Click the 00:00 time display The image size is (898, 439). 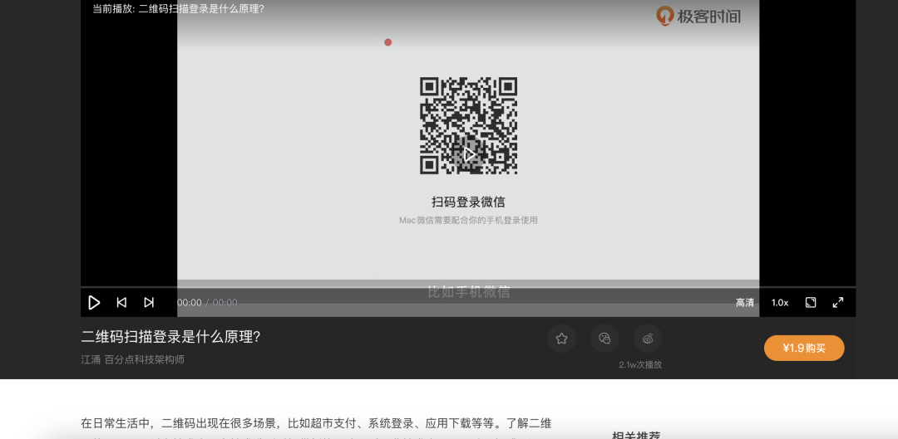(x=190, y=303)
